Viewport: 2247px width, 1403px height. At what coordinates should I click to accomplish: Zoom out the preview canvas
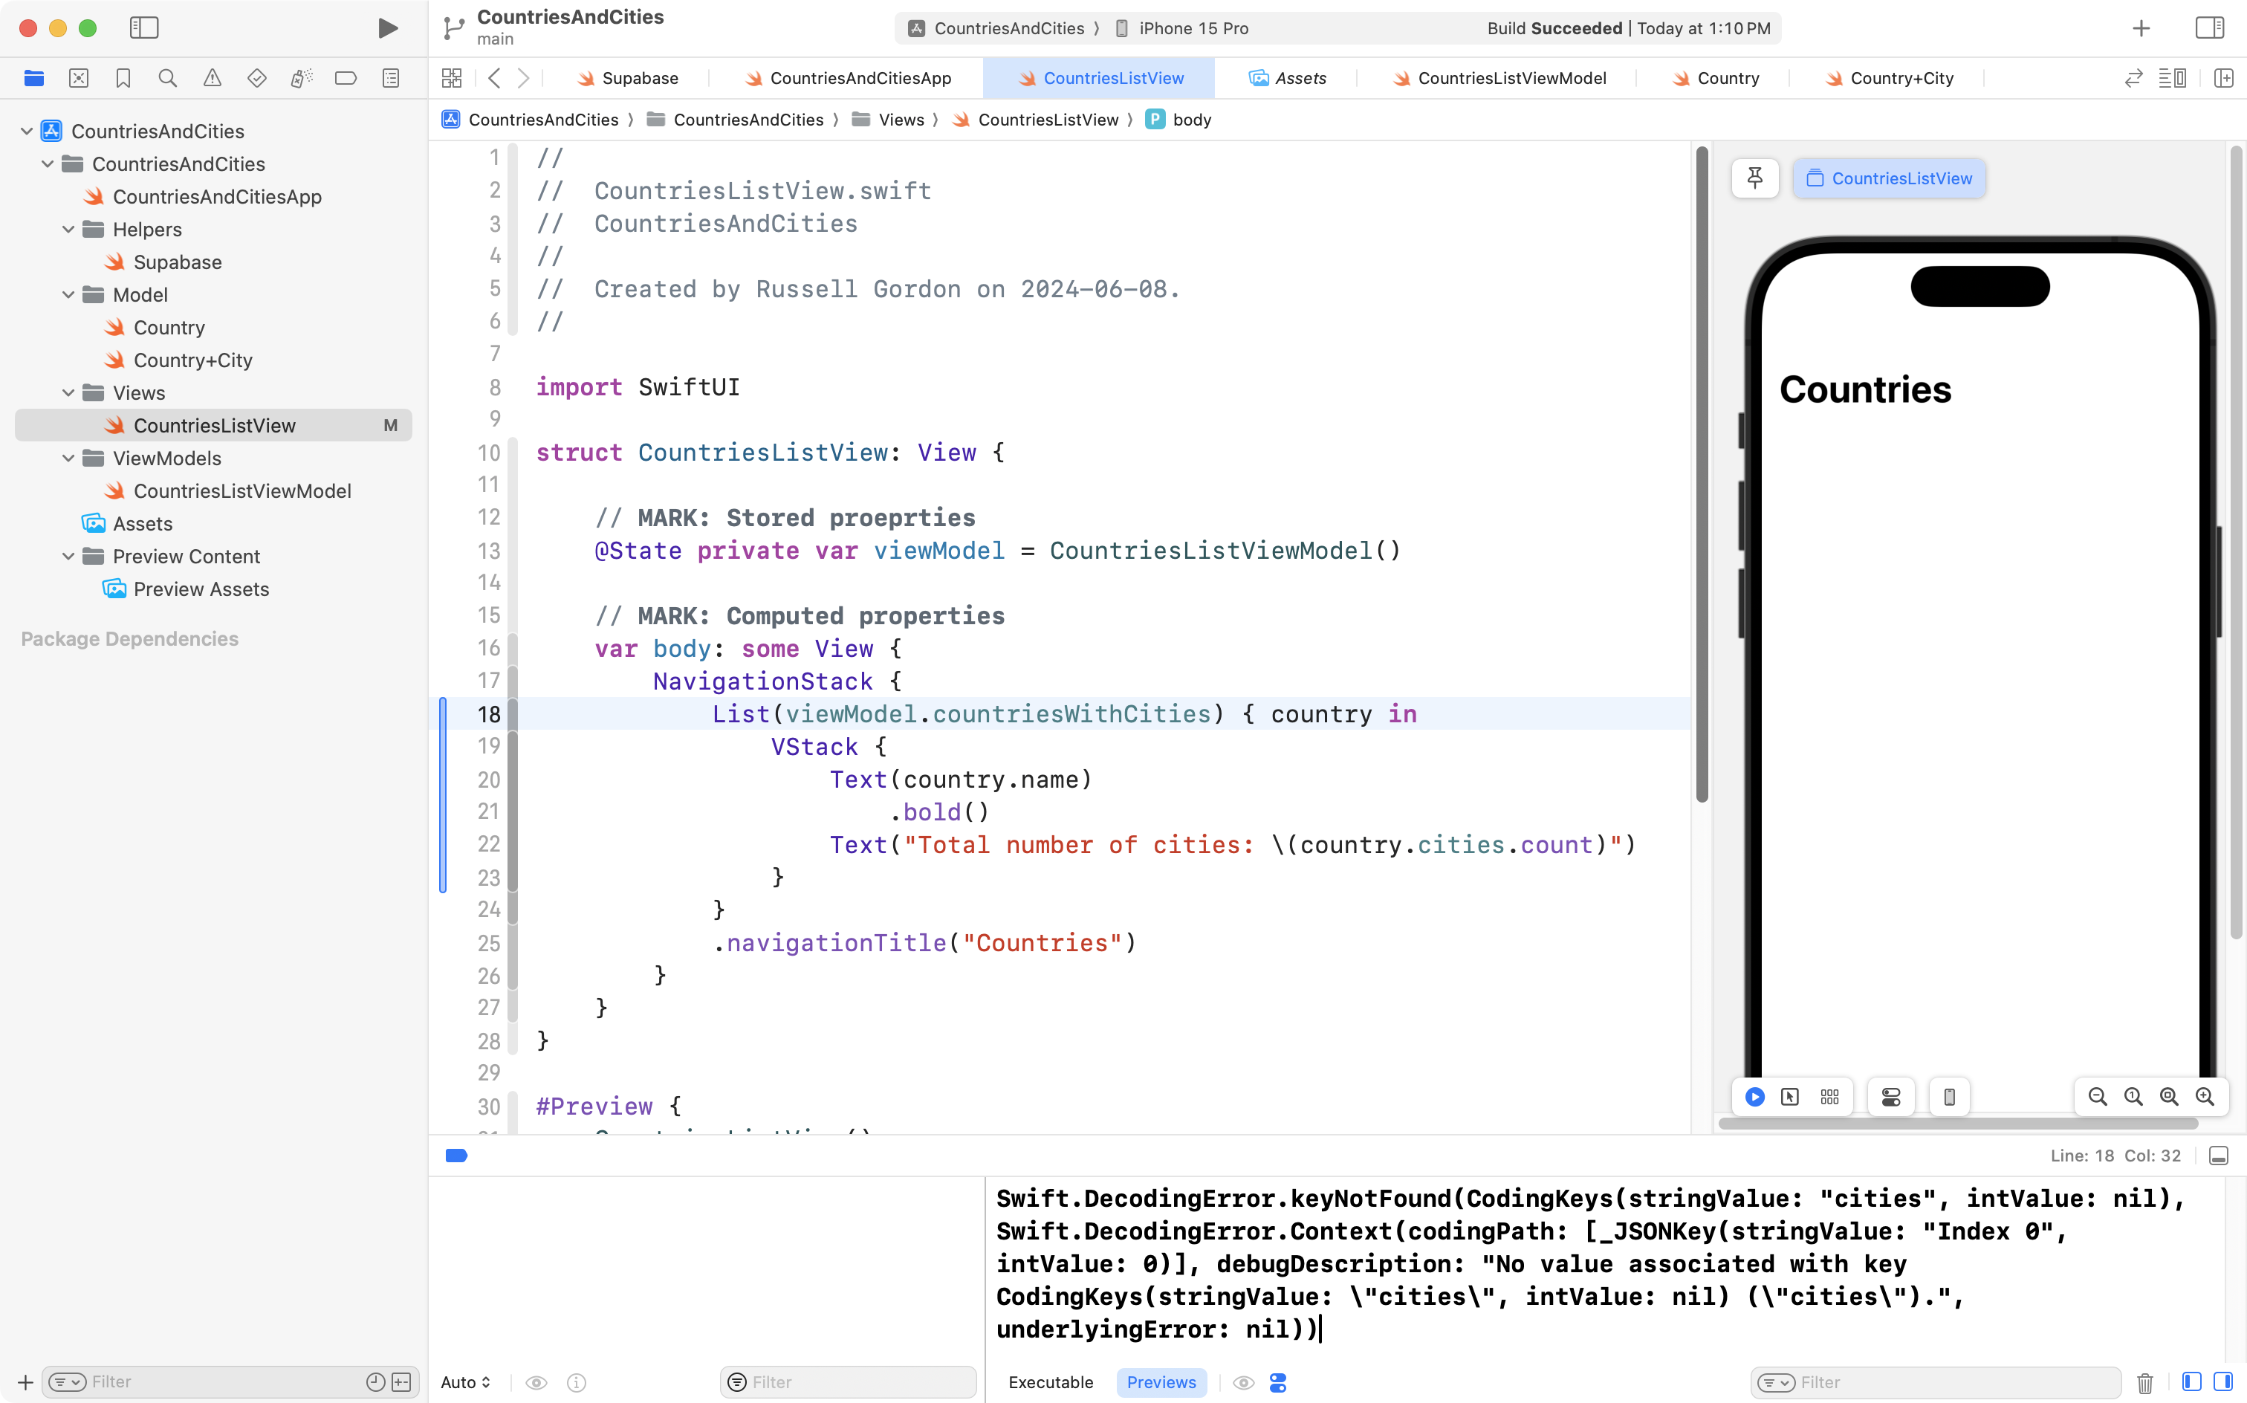pyautogui.click(x=2097, y=1097)
